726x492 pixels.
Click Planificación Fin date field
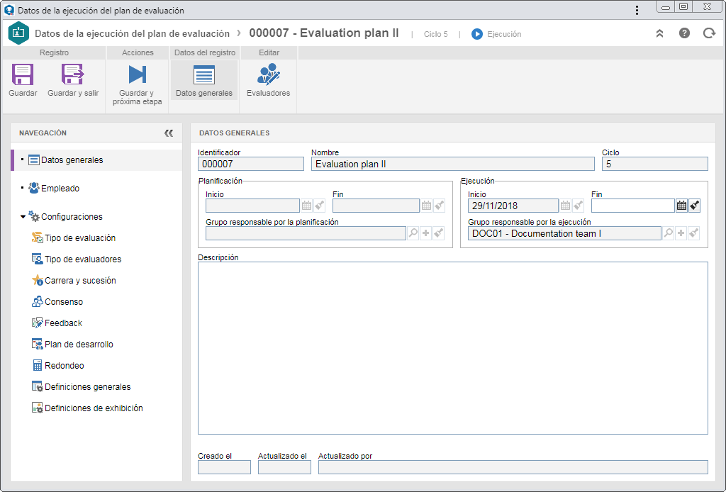coord(376,206)
